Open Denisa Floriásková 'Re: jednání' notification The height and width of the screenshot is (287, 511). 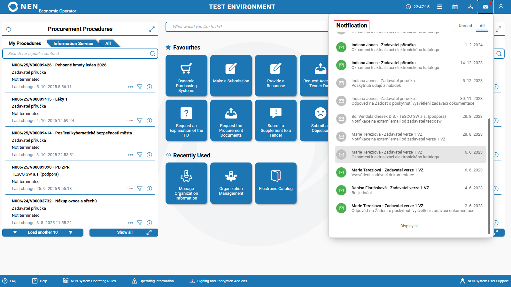411,190
